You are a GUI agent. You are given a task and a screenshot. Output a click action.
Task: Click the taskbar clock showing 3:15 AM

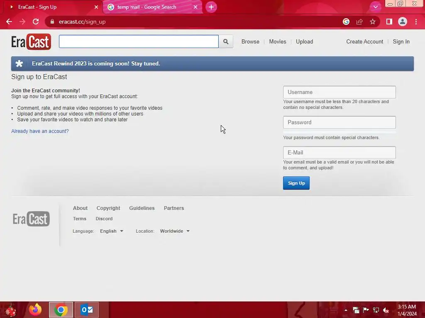(407, 310)
